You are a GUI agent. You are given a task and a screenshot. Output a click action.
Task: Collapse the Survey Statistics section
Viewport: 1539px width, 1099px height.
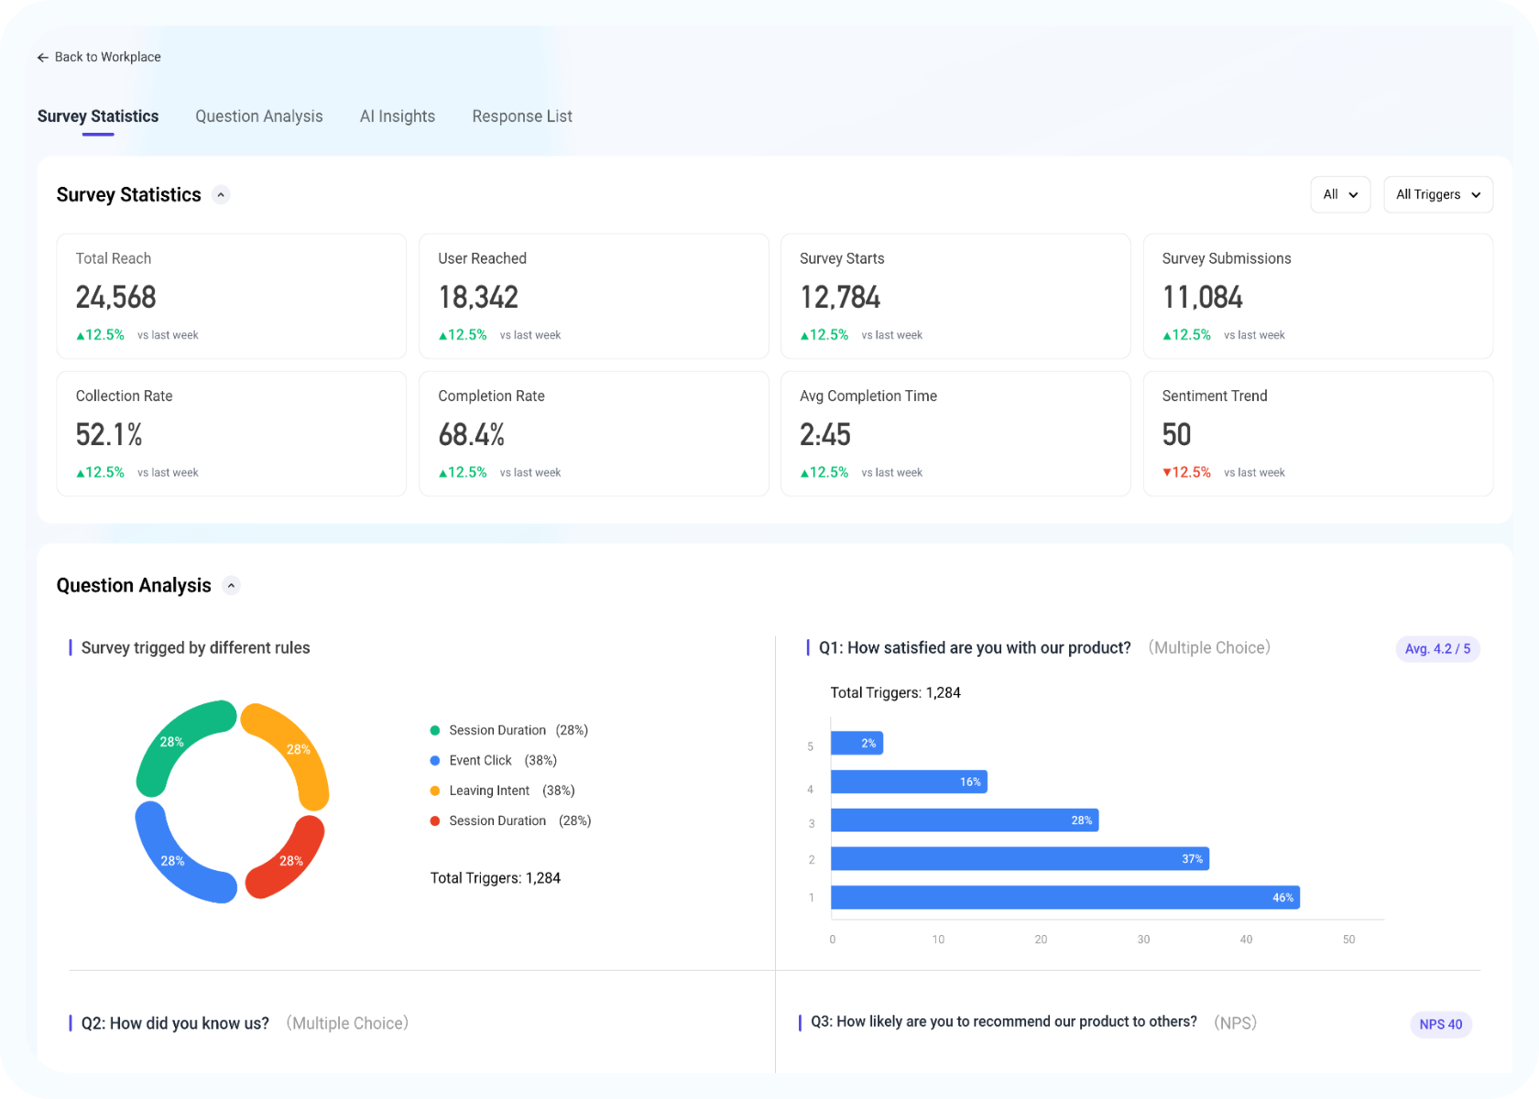click(221, 194)
